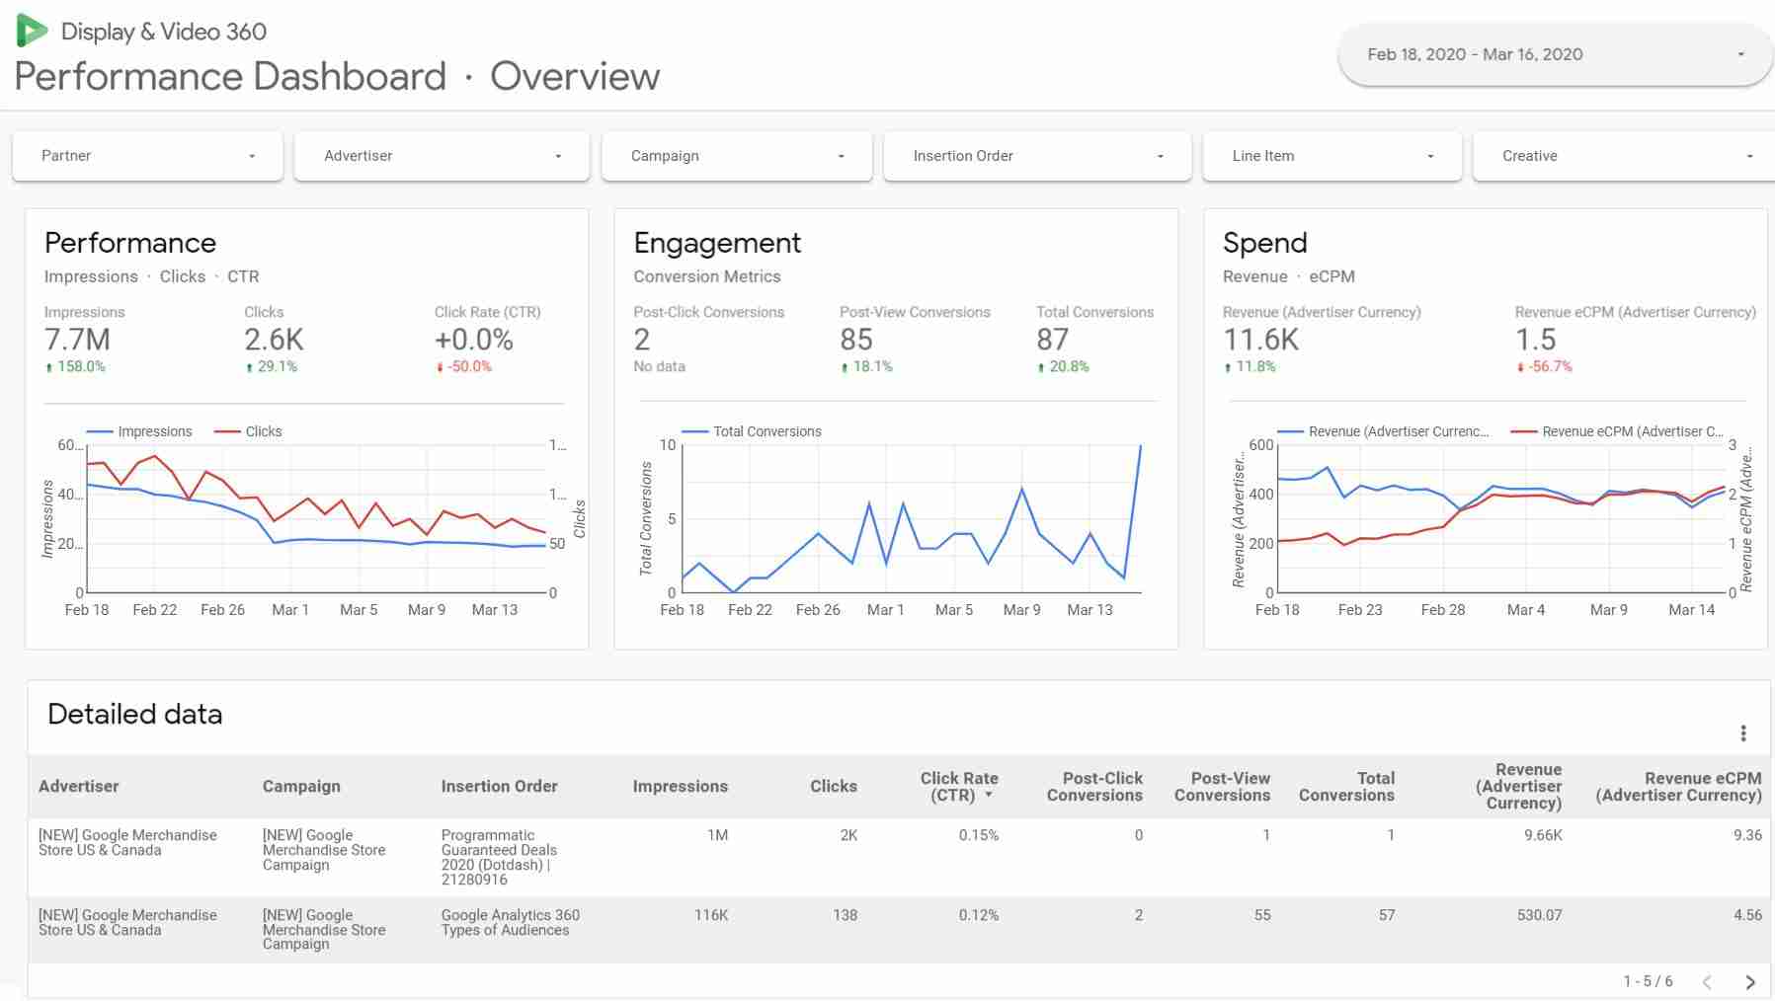Select the Google Analytics 360 Types of Audiences cell
This screenshot has height=1001, width=1775.
tap(510, 922)
